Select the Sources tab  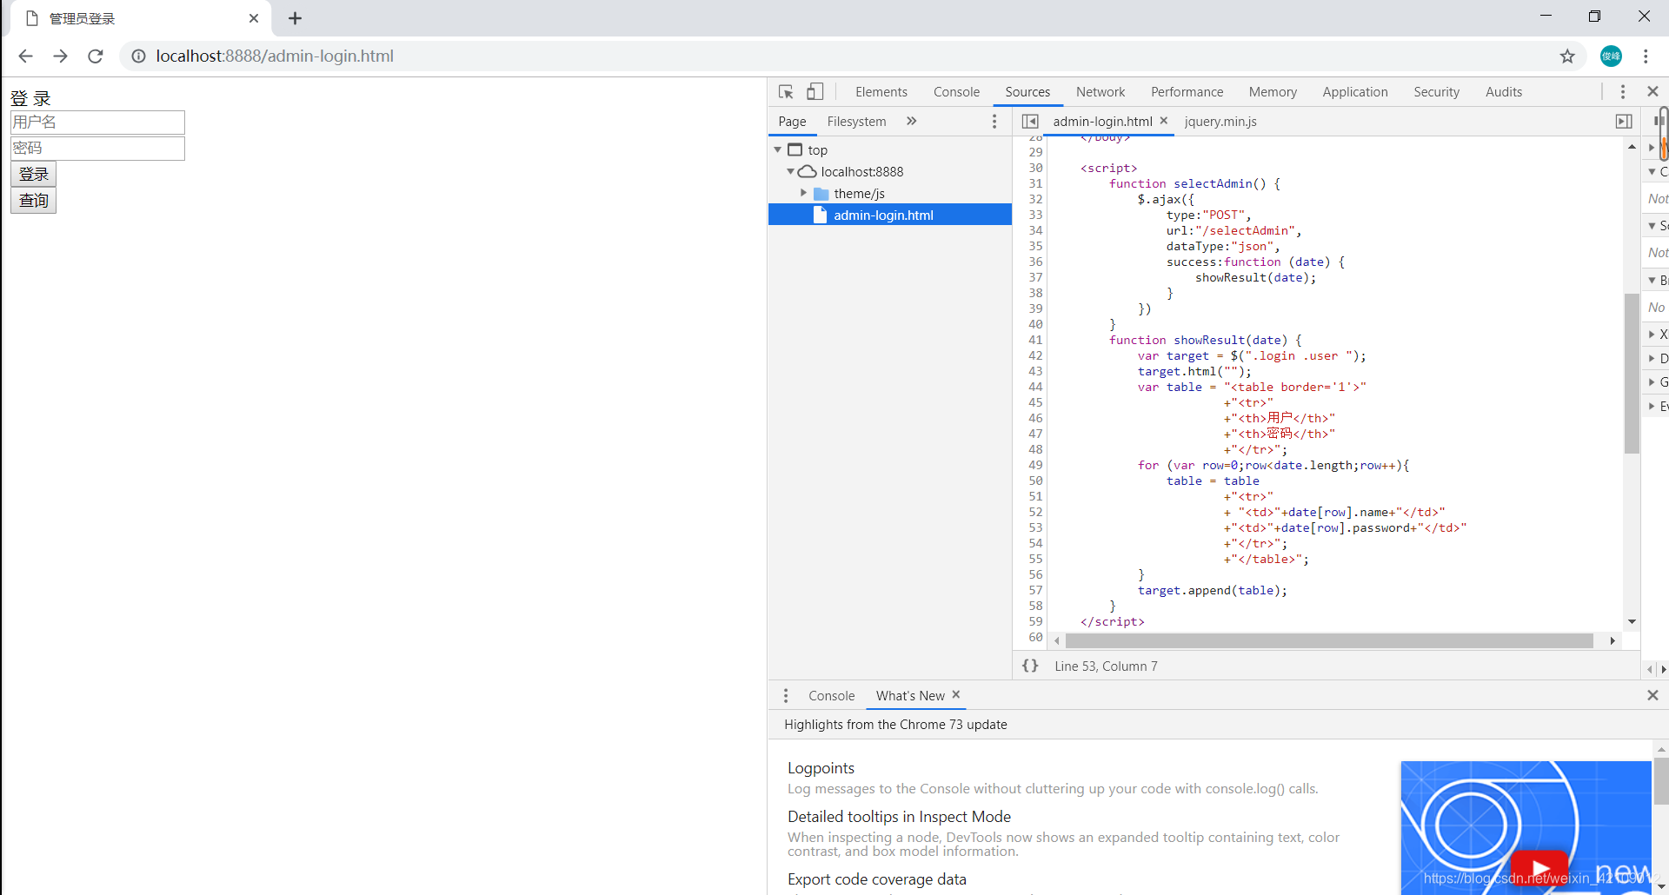click(x=1027, y=92)
